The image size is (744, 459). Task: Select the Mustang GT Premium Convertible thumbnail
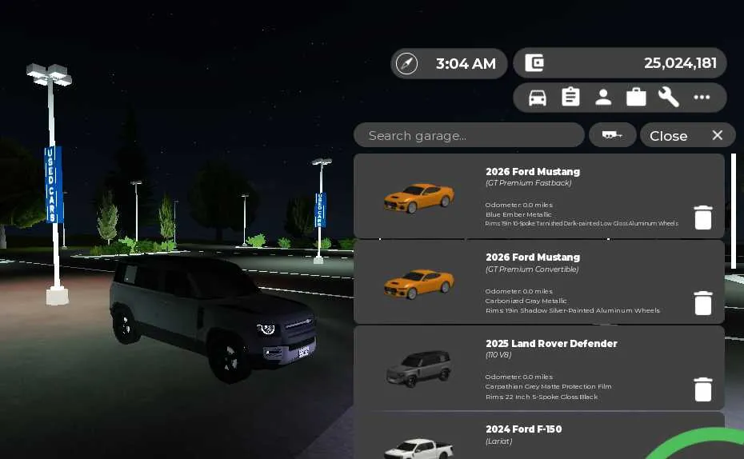coord(419,284)
